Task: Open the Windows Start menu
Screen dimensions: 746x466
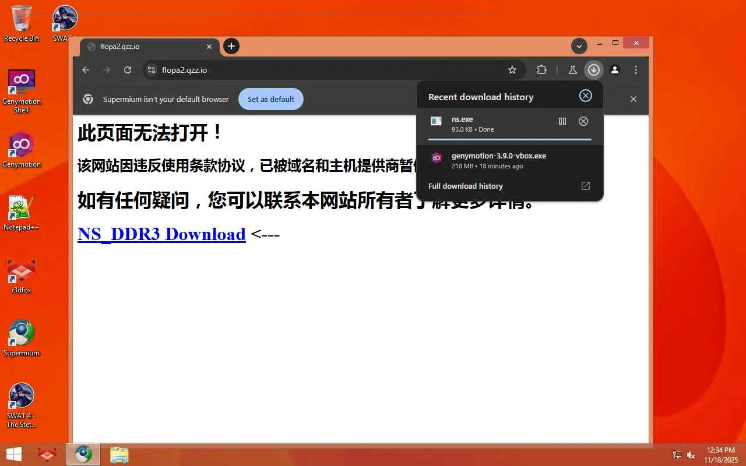Action: (x=14, y=454)
